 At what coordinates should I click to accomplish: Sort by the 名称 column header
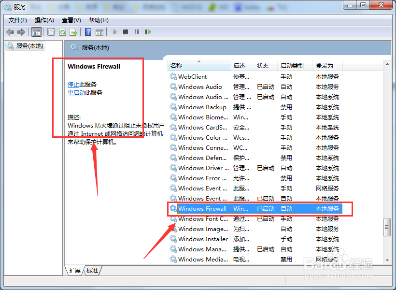(x=199, y=65)
